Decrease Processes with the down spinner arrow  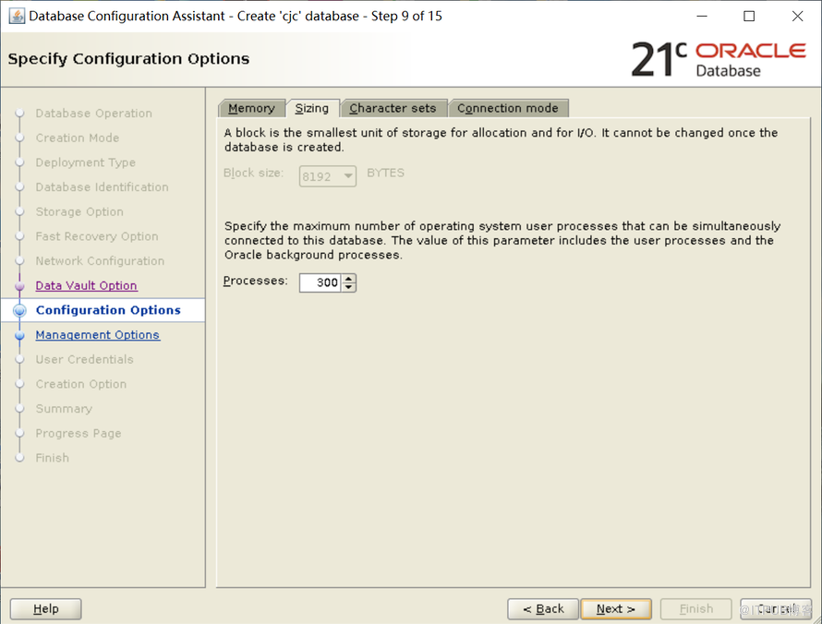(x=348, y=287)
